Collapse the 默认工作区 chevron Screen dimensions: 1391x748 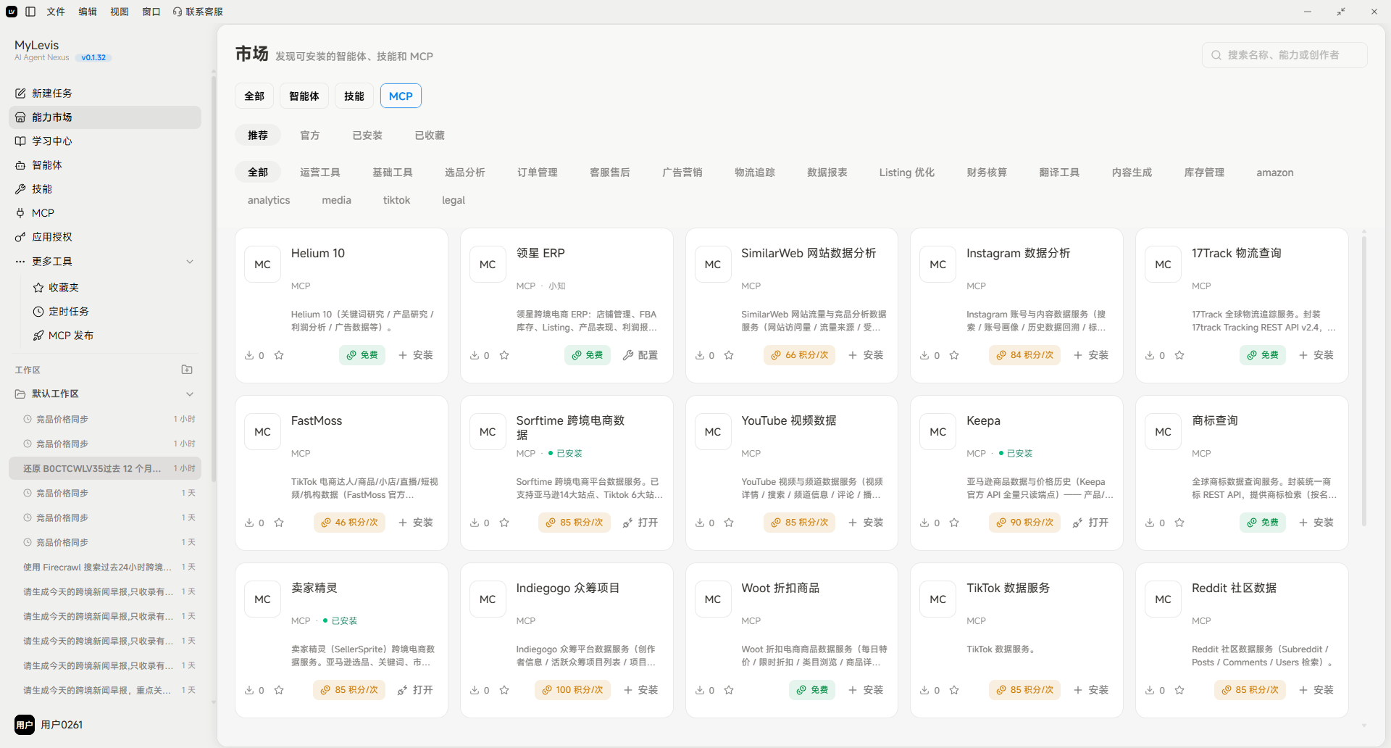tap(190, 394)
